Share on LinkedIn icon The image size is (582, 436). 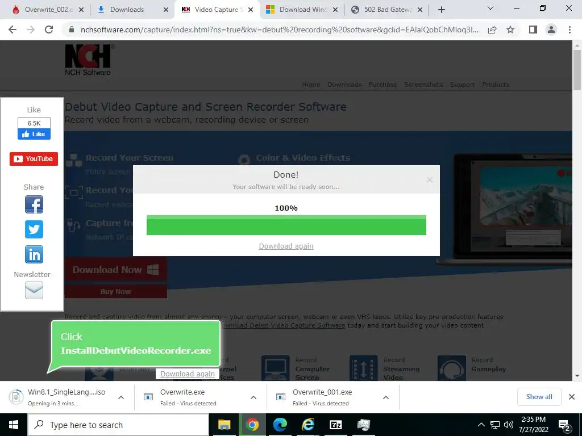(x=34, y=254)
